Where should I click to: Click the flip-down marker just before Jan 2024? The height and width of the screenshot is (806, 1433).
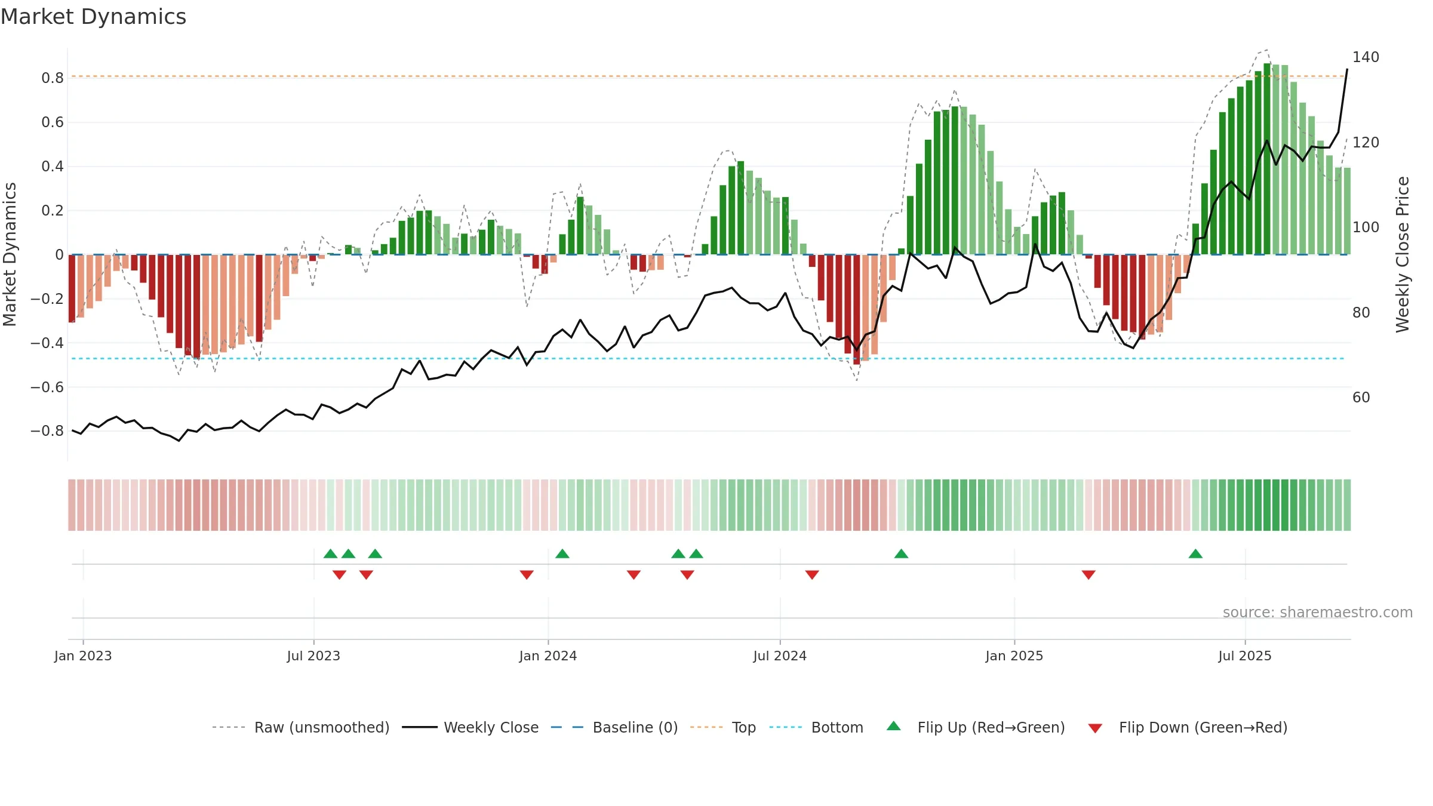527,574
